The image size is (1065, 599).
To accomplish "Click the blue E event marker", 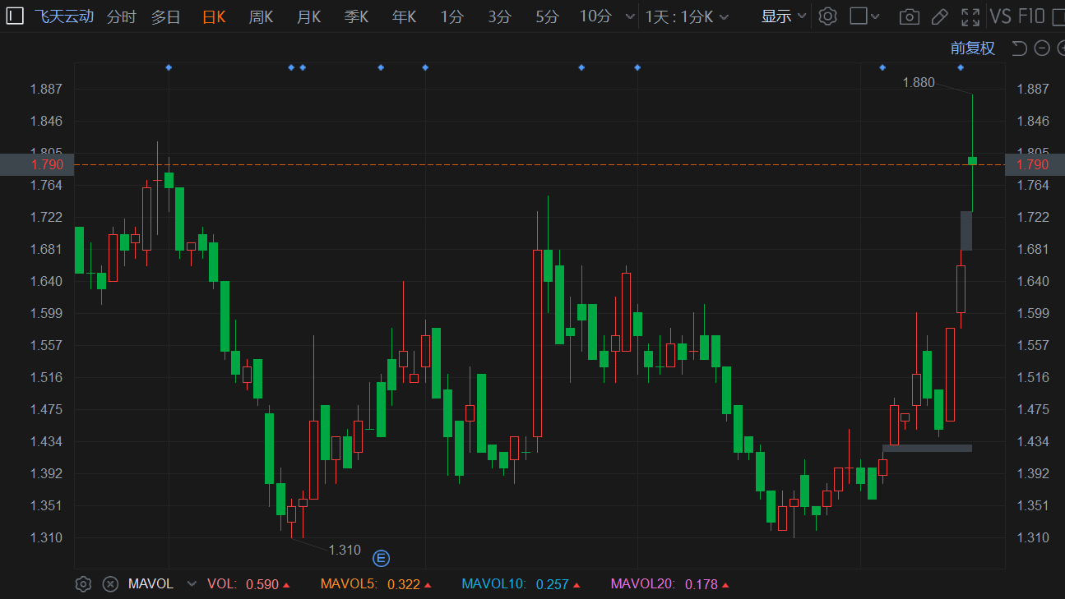I will click(382, 559).
